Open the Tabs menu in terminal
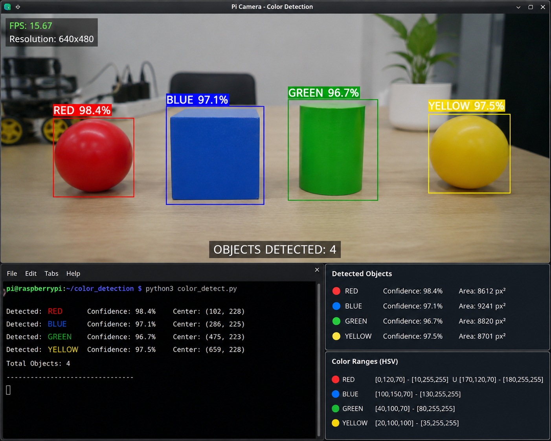Screen dimensions: 551x441 coord(51,274)
